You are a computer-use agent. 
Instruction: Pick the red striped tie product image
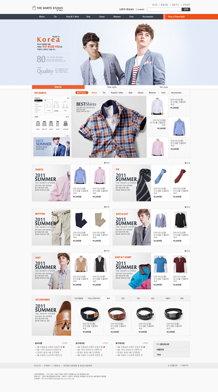180,176
